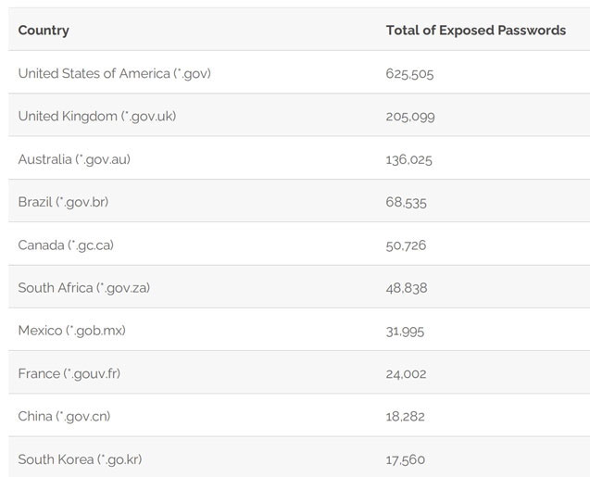Click the 48,838 value
590x477 pixels.
tap(407, 289)
